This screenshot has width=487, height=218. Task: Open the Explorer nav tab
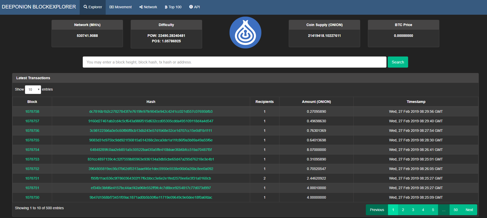click(93, 7)
